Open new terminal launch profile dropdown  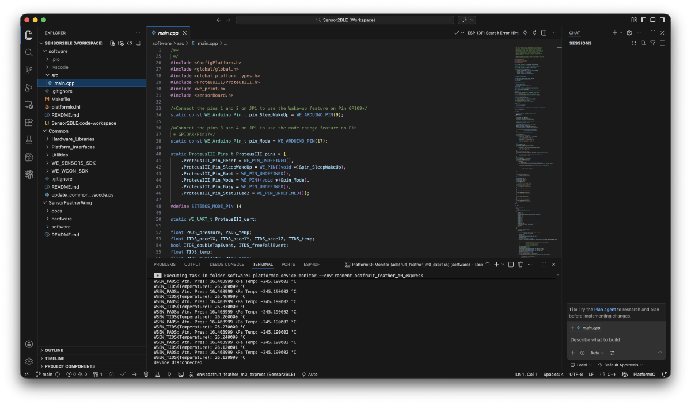(x=503, y=265)
